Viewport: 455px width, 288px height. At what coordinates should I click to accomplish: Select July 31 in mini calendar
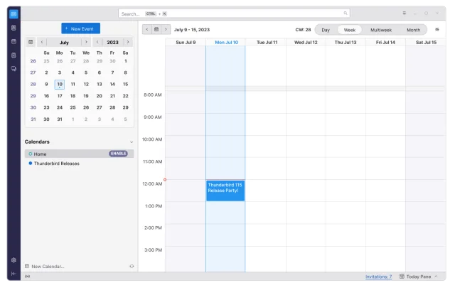[60, 119]
